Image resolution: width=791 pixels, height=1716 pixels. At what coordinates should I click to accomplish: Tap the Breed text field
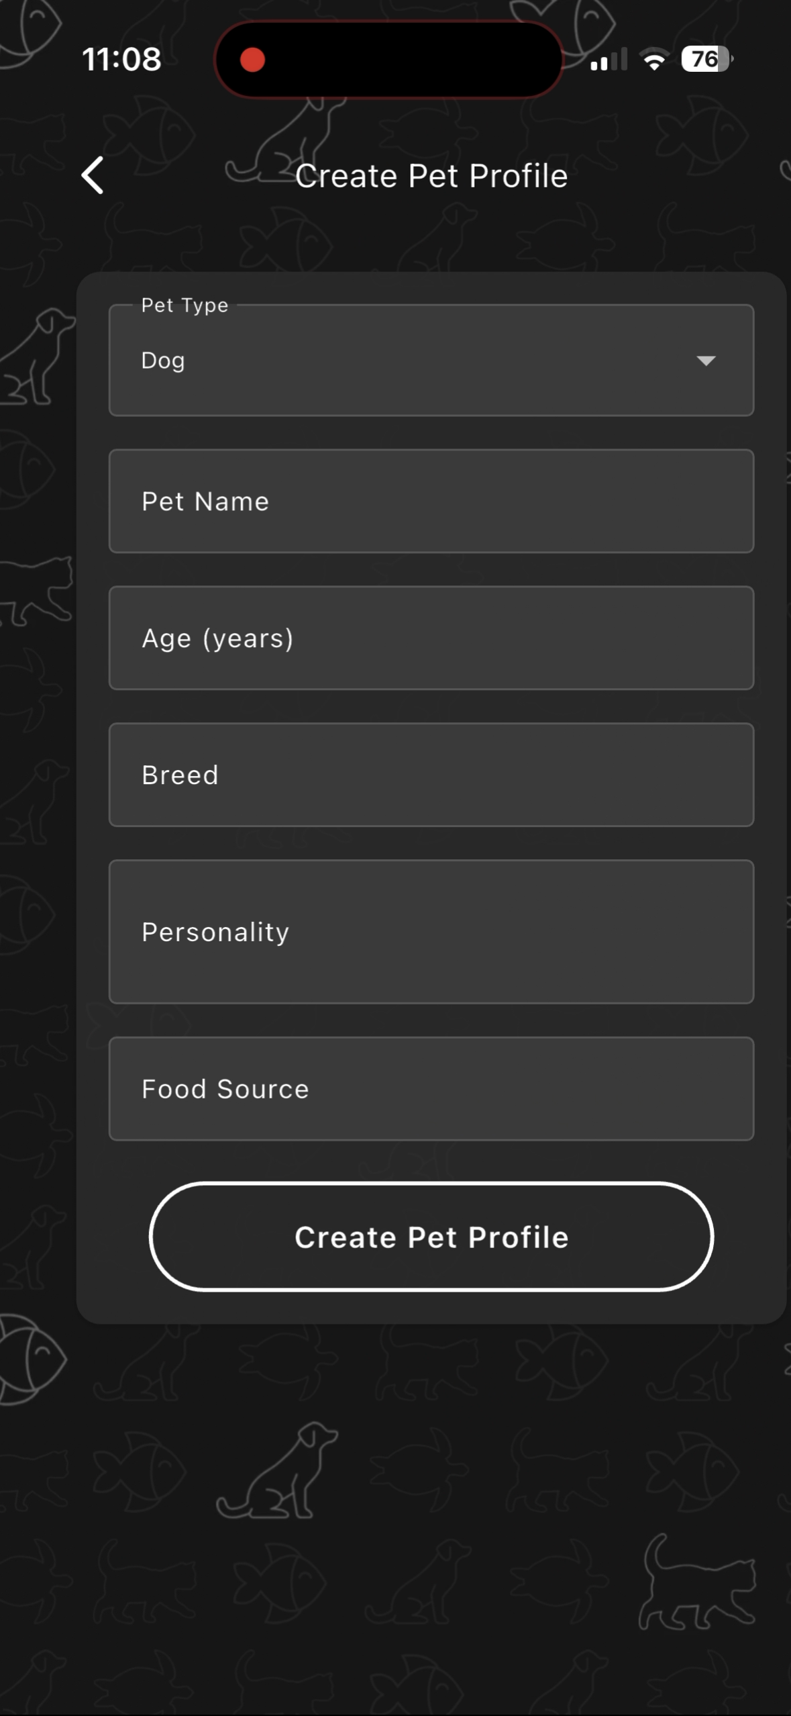[431, 775]
